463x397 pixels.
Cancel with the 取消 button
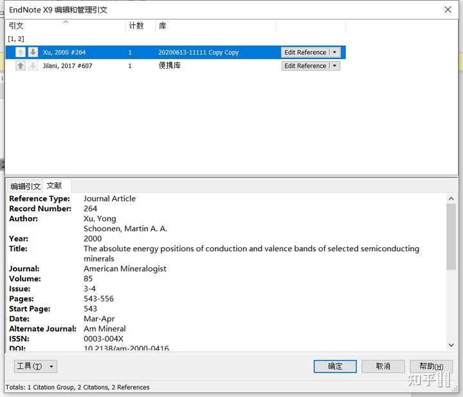point(383,366)
